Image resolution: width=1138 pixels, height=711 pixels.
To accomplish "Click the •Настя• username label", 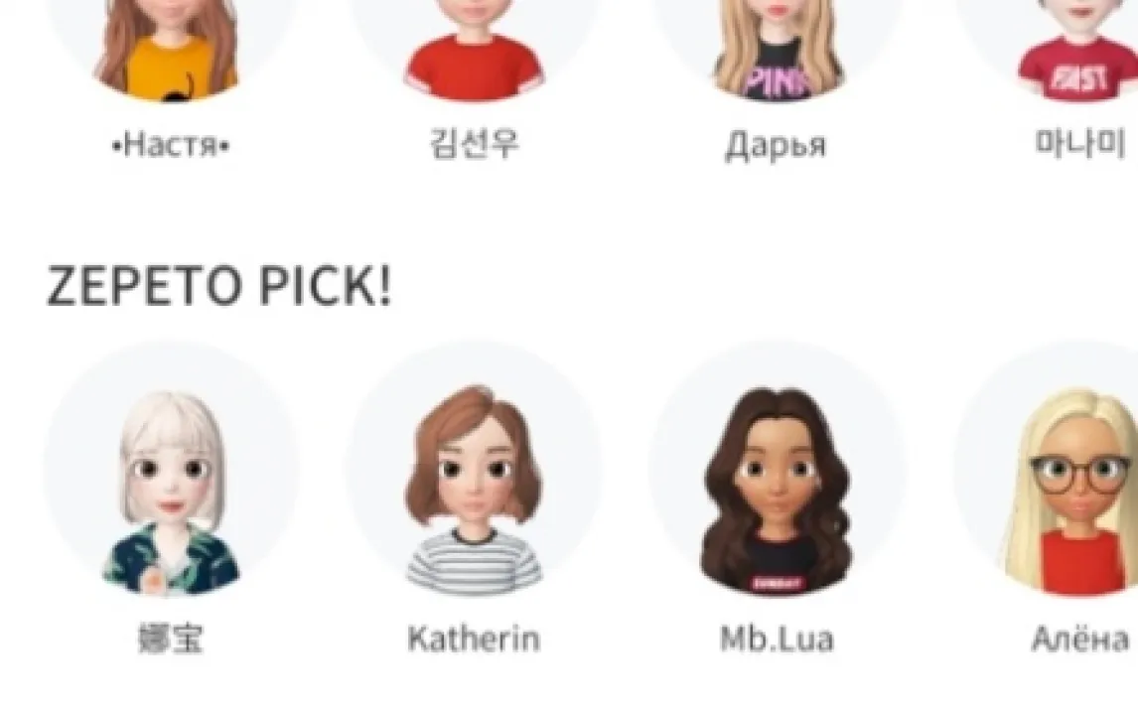I will click(x=171, y=145).
